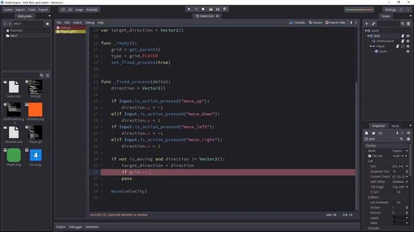
Task: Open Tutorials link
Action: (297, 23)
